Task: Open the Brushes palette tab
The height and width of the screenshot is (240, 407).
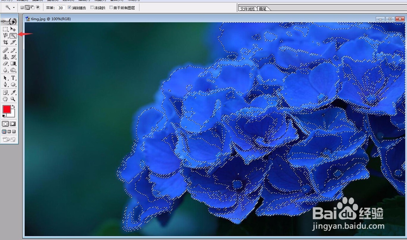Action: [x=263, y=9]
